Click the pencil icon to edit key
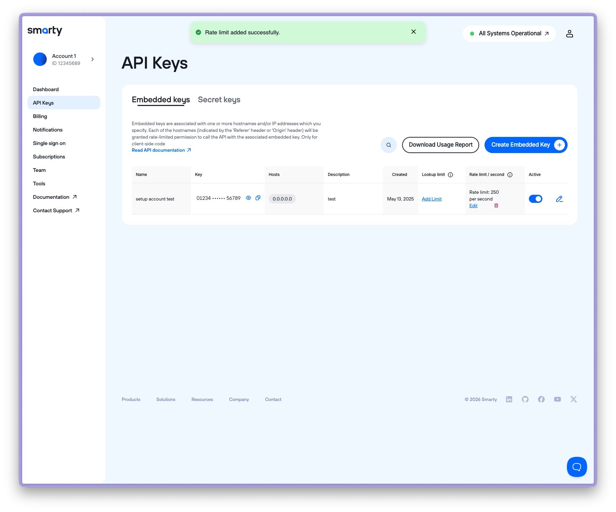The height and width of the screenshot is (512, 616). pos(559,199)
